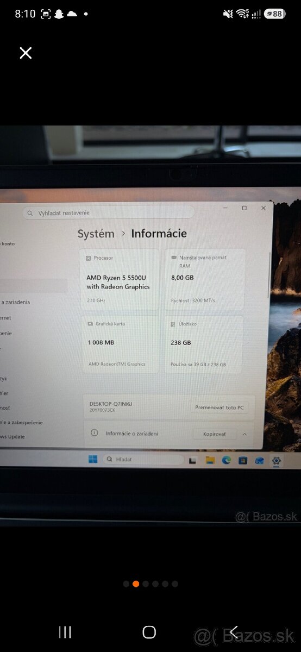Click the Úložisko storage icon
The height and width of the screenshot is (652, 301).
click(174, 324)
